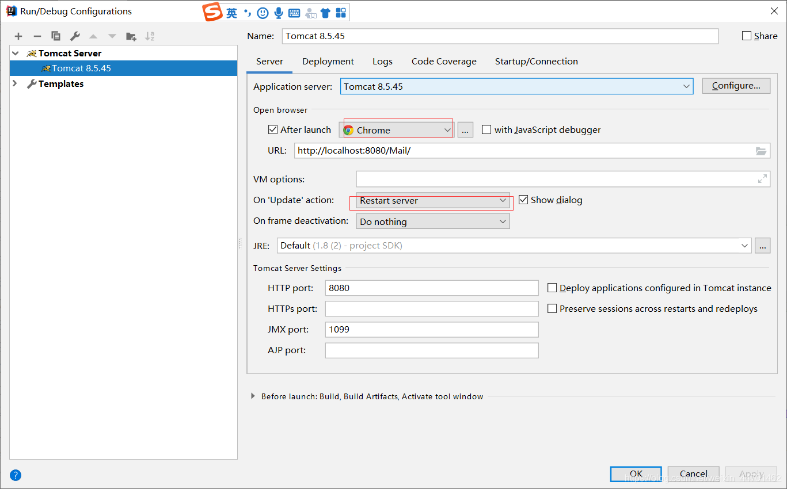Screen dimensions: 787x489
Task: Click the Chrome icon in browser selector
Action: [348, 130]
